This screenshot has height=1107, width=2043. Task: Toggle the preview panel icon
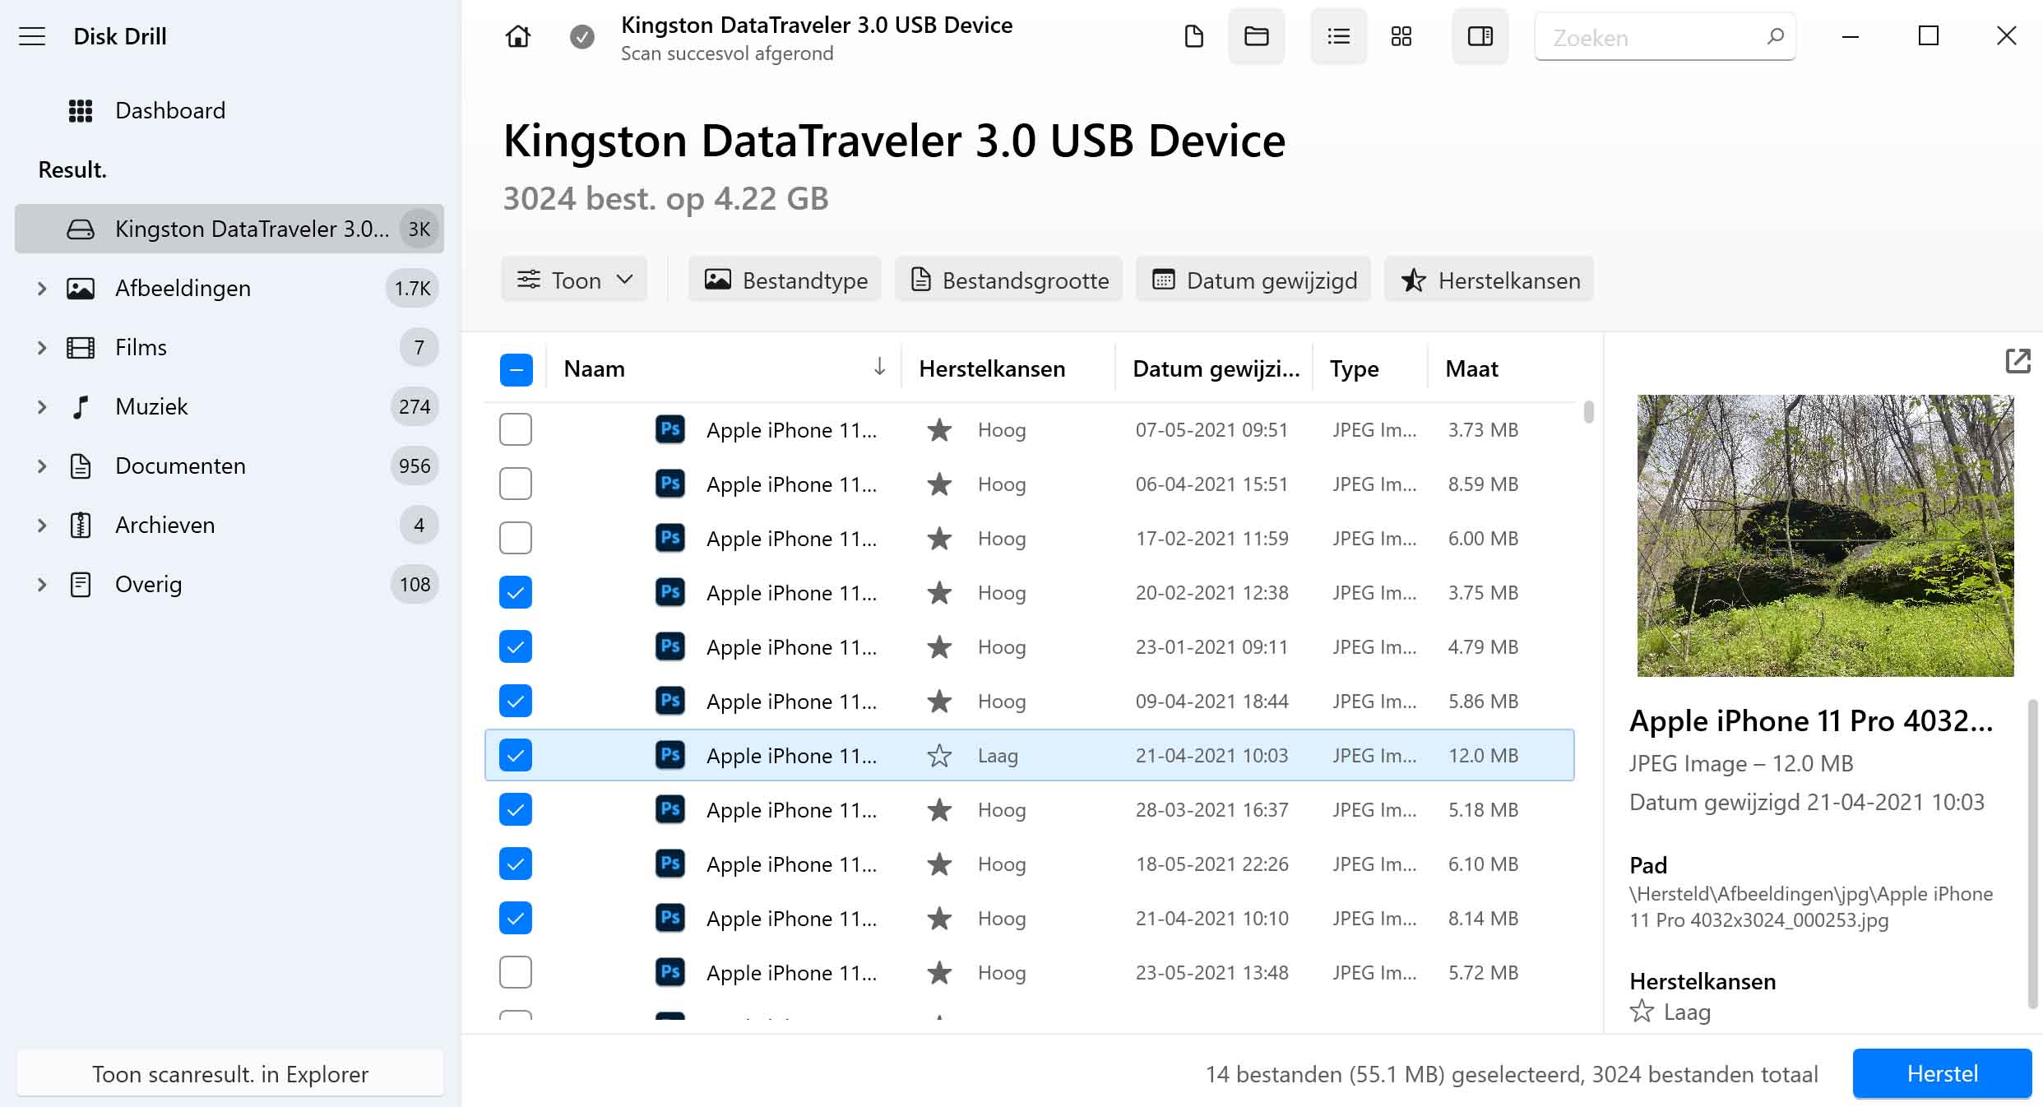[x=1480, y=37]
